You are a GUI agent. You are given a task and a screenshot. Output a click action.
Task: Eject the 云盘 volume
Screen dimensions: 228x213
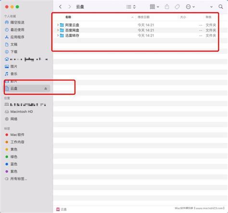(x=46, y=88)
